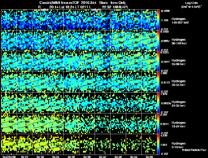Click the '2.791' color scale maximum value

coord(164,115)
